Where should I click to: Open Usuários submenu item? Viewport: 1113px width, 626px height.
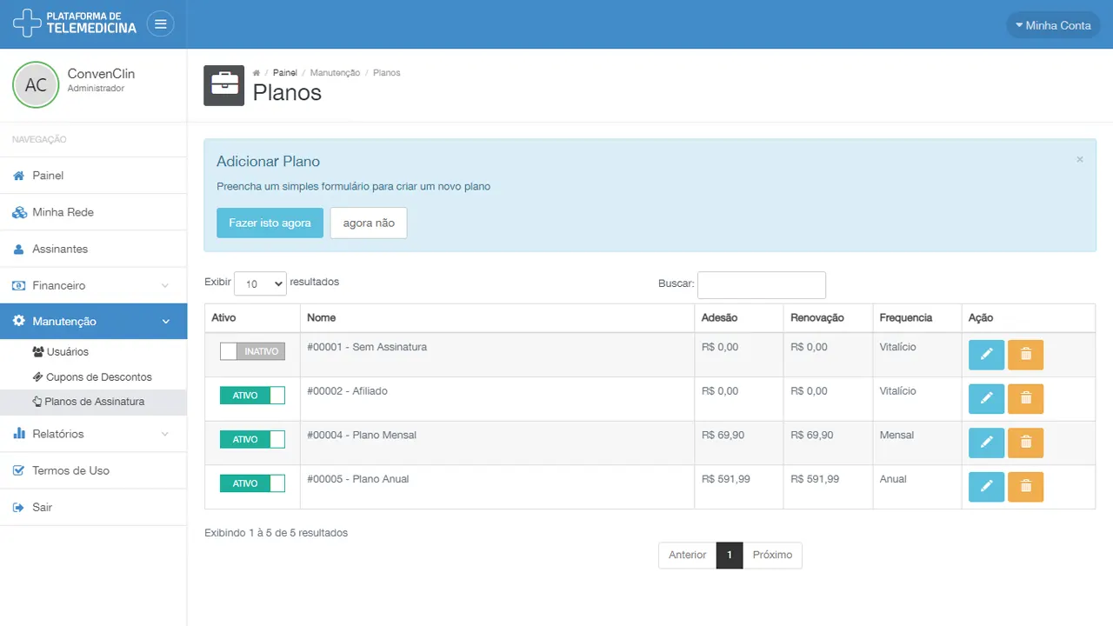pos(93,352)
